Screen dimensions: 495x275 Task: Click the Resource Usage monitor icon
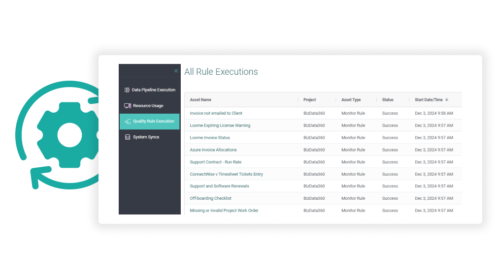(128, 106)
